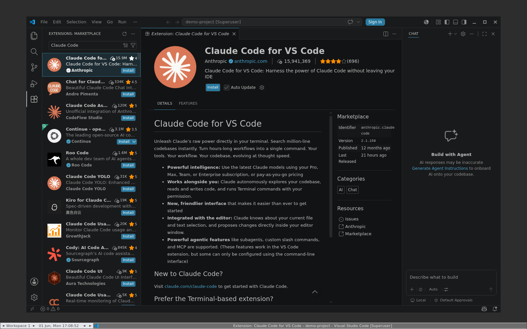Image resolution: width=527 pixels, height=329 pixels.
Task: Open the View menu
Action: coord(97,22)
